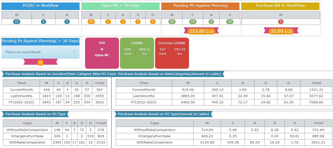Click the green badge showing 19
This screenshot has width=333, height=148.
click(x=229, y=22)
